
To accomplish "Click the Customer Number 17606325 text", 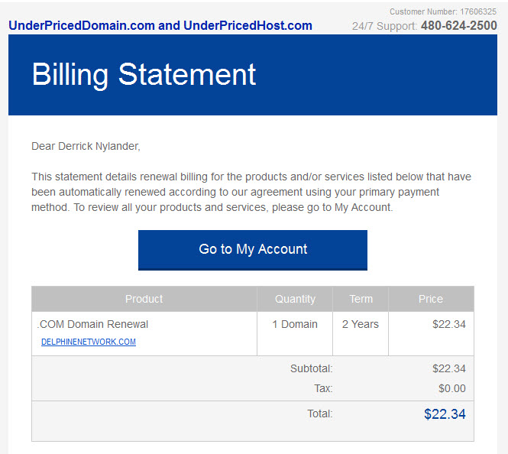I will 443,11.
